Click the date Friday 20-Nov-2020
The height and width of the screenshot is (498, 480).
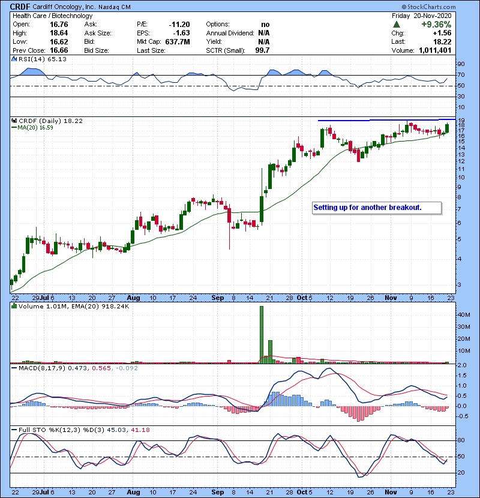click(x=421, y=16)
